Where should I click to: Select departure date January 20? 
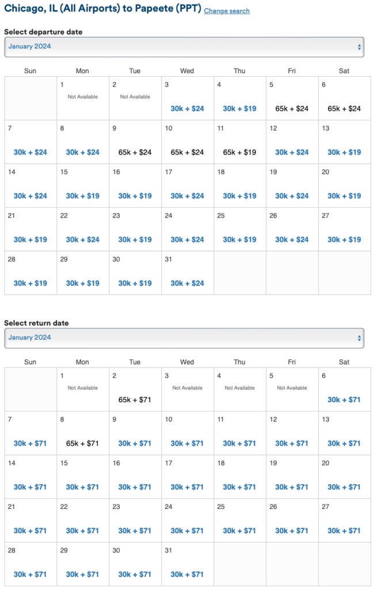[344, 196]
